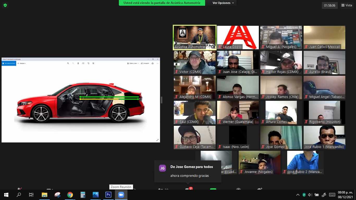Viewport: 356px width, 200px height.
Task: Select Arturo Cortes video tile
Action: click(281, 113)
